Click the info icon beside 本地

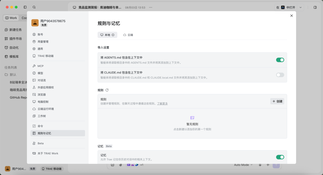click(x=113, y=35)
